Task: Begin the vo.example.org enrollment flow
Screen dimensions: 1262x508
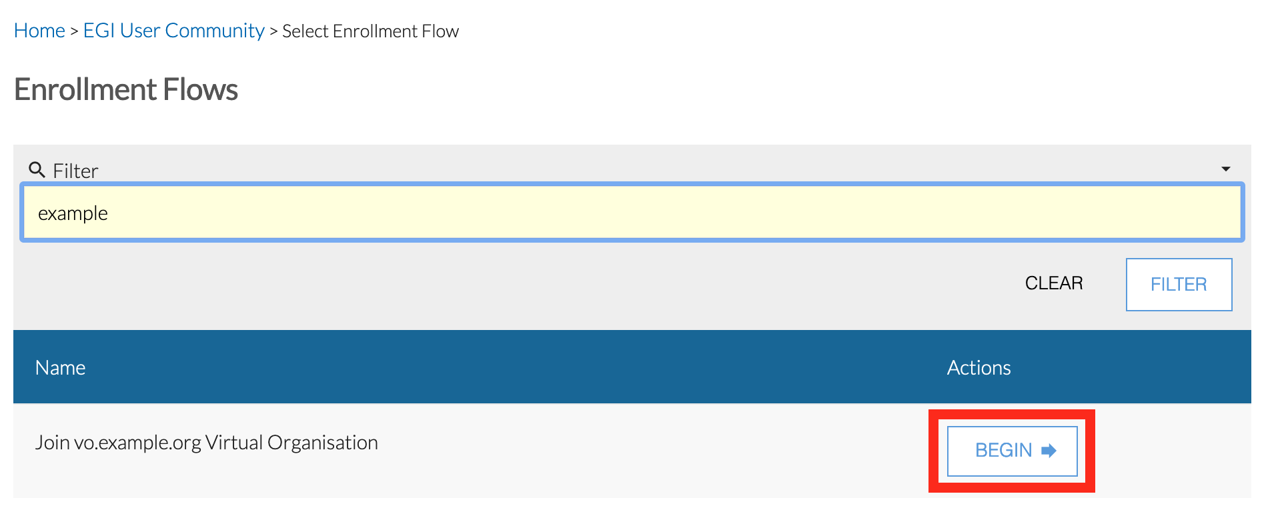Action: tap(1011, 451)
